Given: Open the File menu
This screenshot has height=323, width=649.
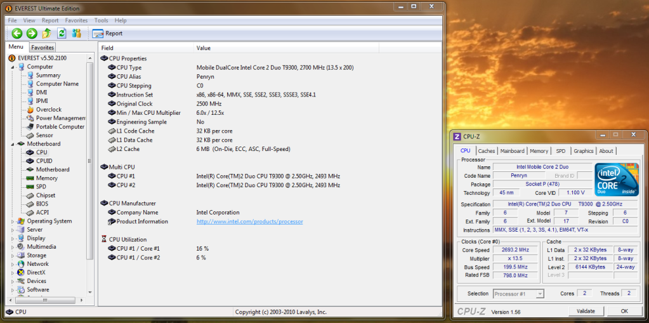Looking at the screenshot, I should (x=13, y=20).
